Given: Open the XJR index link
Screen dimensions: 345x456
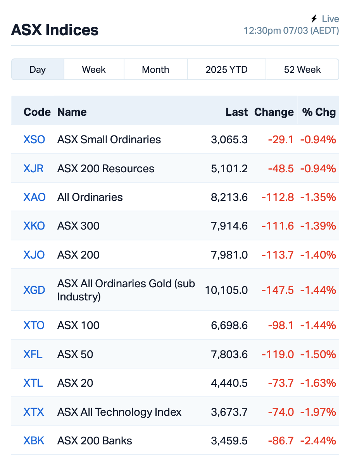Looking at the screenshot, I should tap(33, 169).
